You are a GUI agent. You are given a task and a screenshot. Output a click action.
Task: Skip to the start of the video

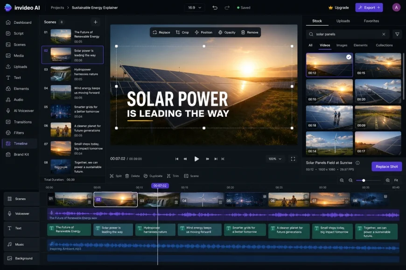click(176, 159)
